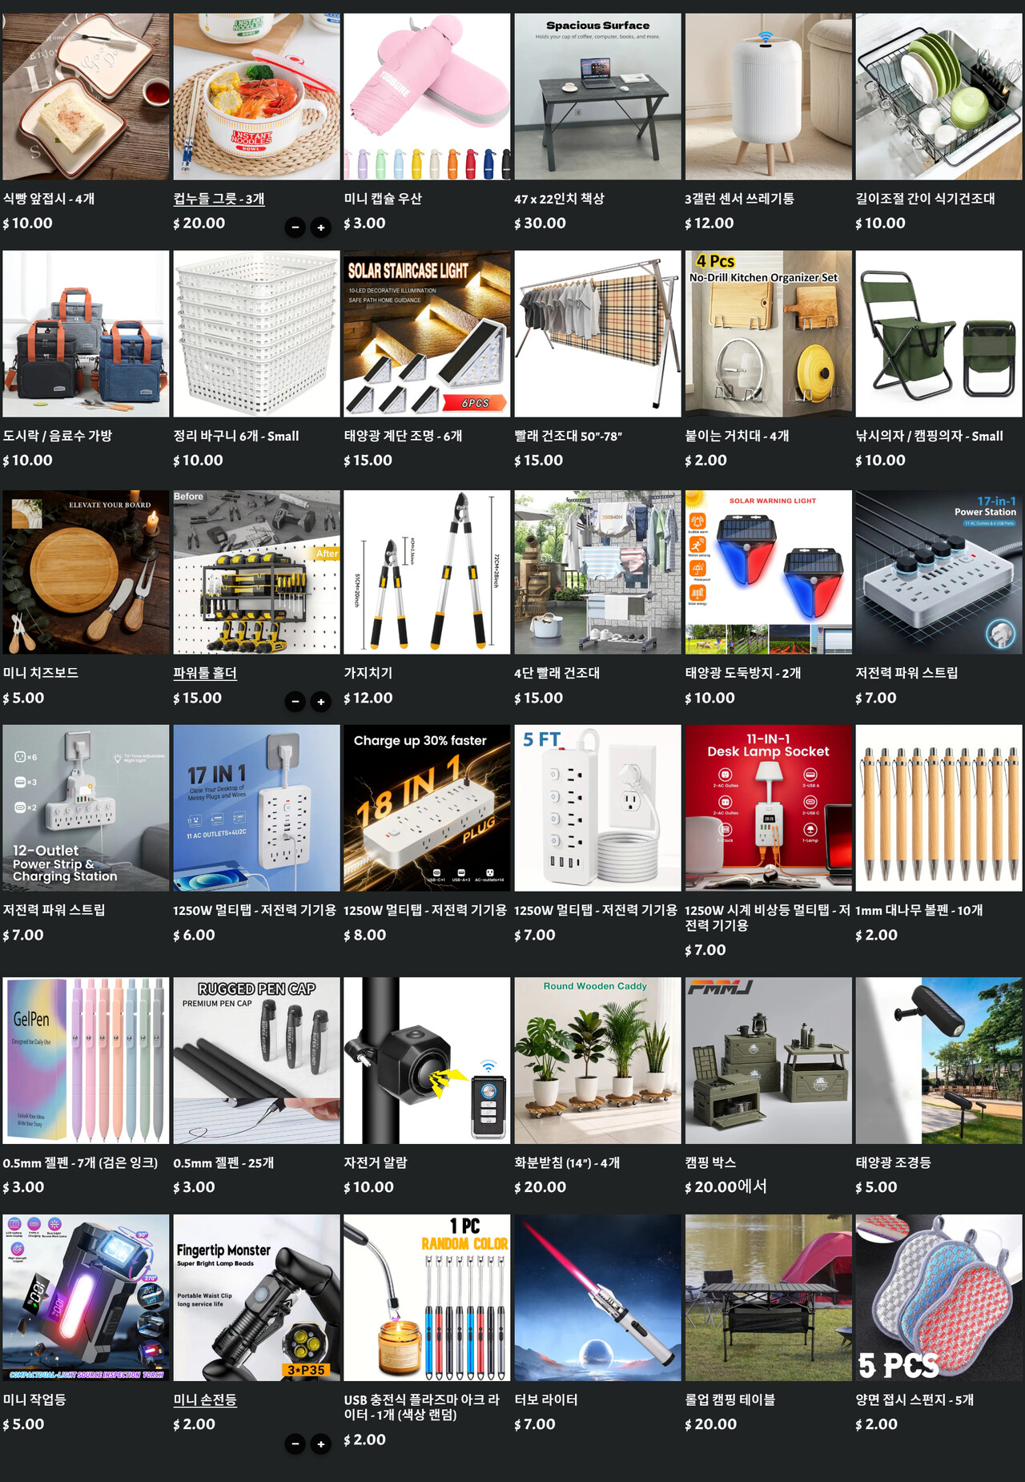Image resolution: width=1025 pixels, height=1482 pixels.
Task: Decrease the quantity of 파워툴 홀더
Action: (295, 703)
